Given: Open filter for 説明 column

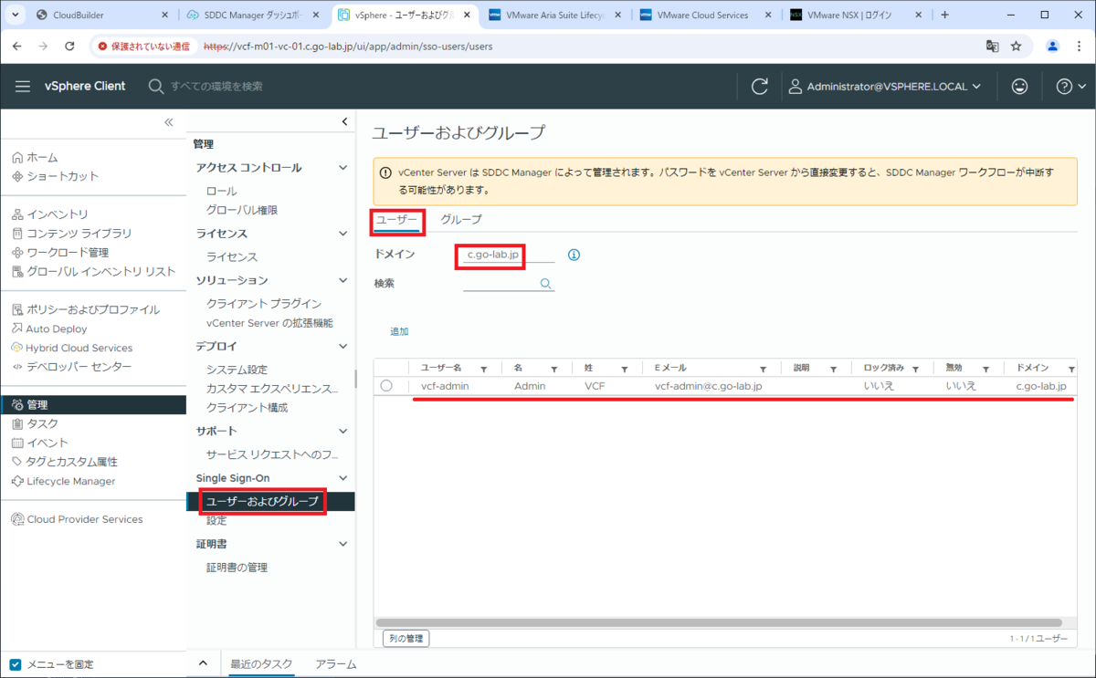Looking at the screenshot, I should click(834, 369).
